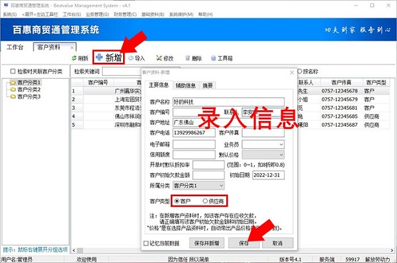
Task: Switch to the 摘要 dialog tab
Action: tap(208, 85)
